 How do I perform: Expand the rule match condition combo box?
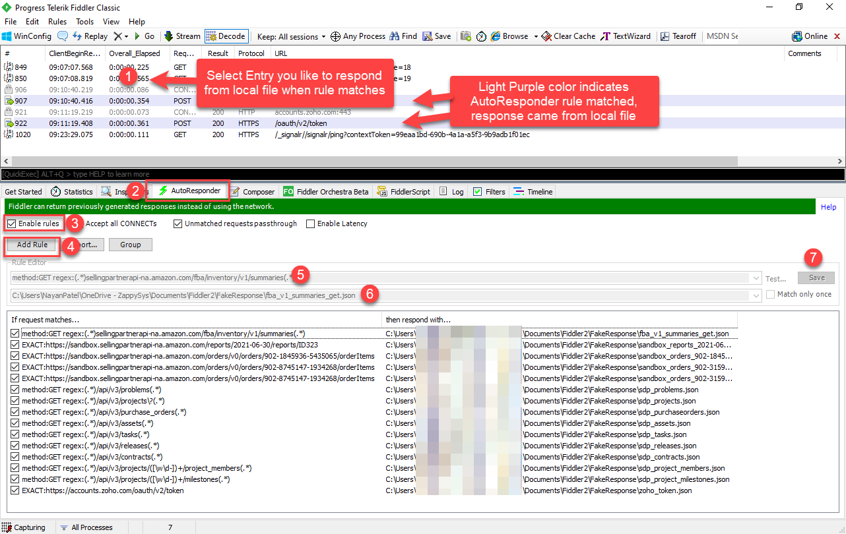pyautogui.click(x=756, y=278)
